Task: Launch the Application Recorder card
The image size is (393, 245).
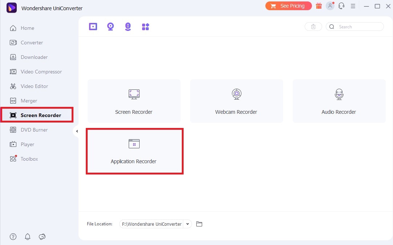Action: (x=135, y=151)
